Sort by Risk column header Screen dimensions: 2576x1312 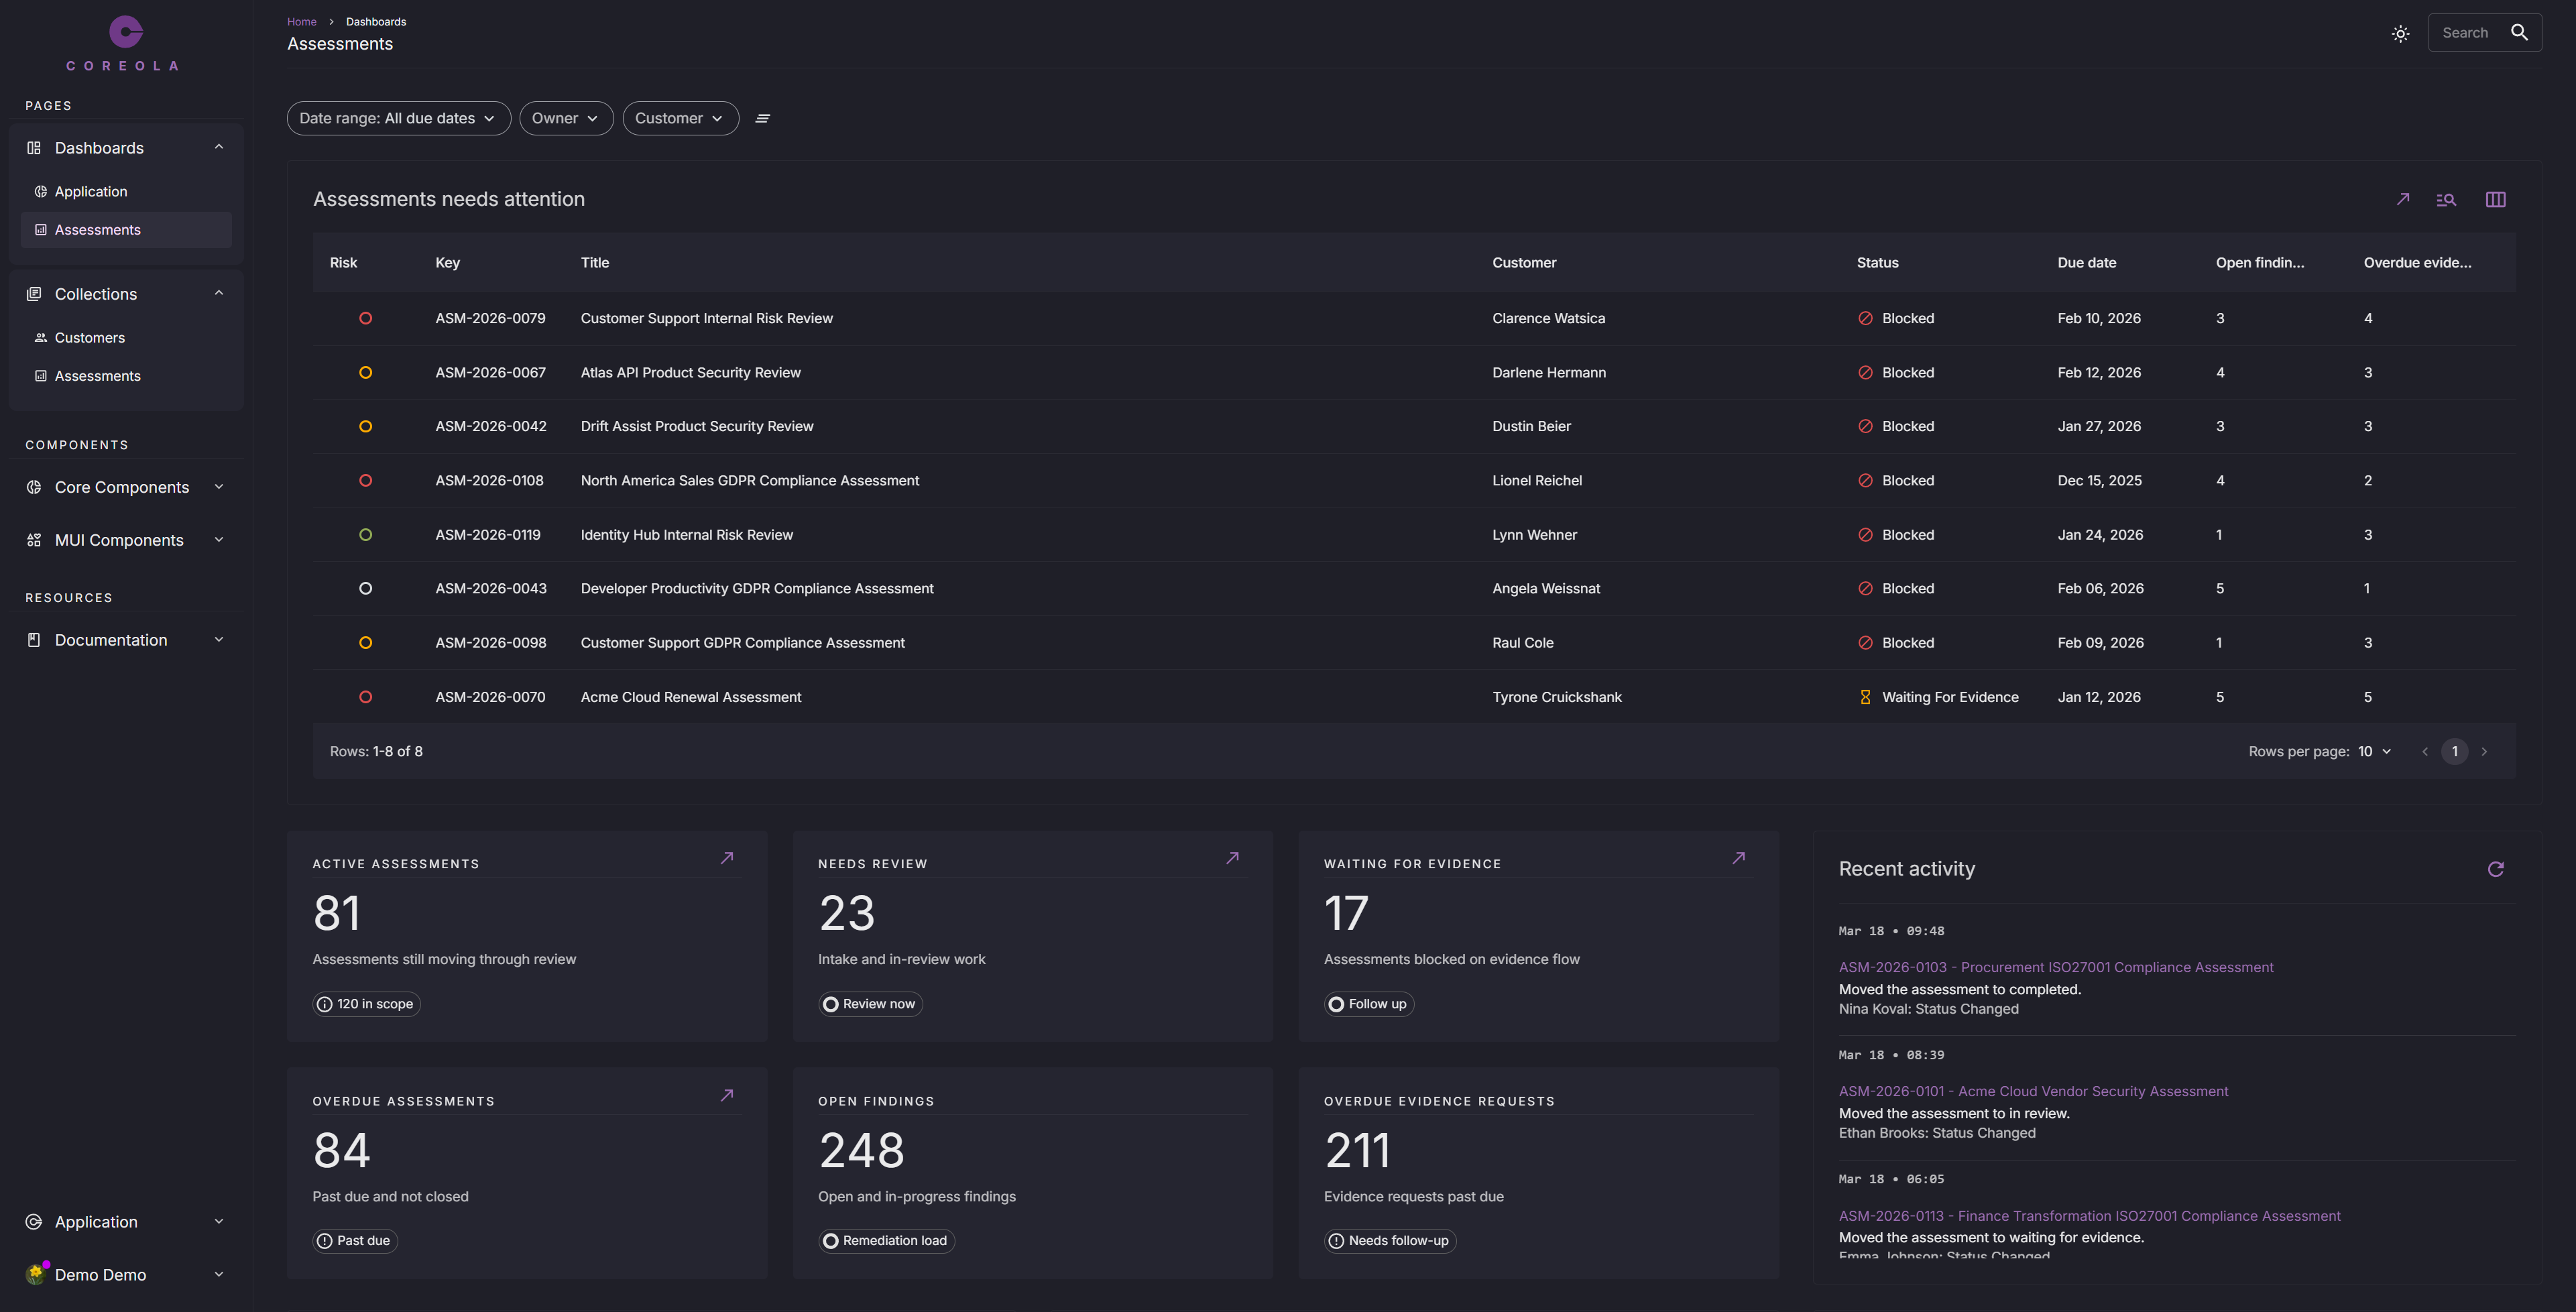[x=343, y=263]
